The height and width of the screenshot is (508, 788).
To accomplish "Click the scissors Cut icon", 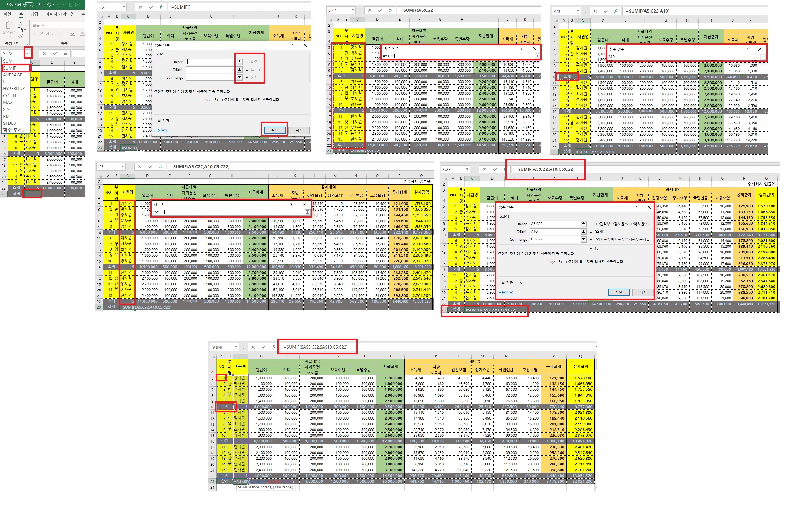I will pos(20,23).
